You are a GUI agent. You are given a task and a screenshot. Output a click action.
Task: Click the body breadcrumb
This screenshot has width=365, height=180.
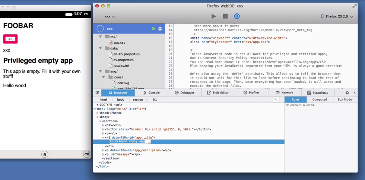121,100
